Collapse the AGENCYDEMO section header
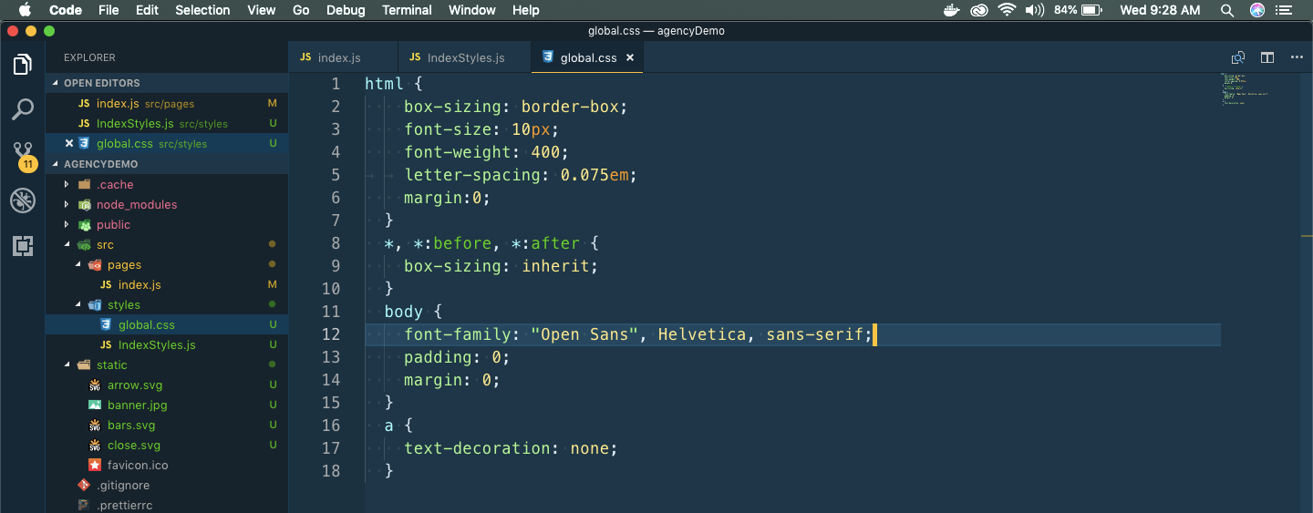 click(x=167, y=164)
